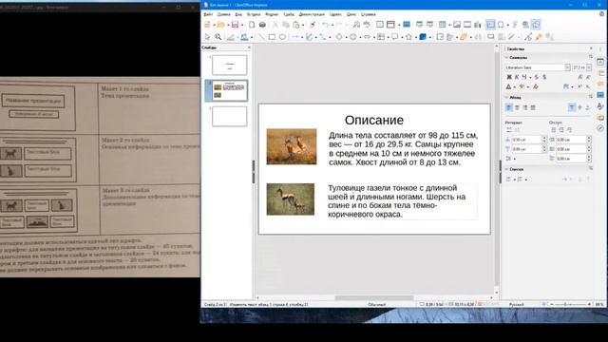Click the Сервис menu item

[x=335, y=14]
